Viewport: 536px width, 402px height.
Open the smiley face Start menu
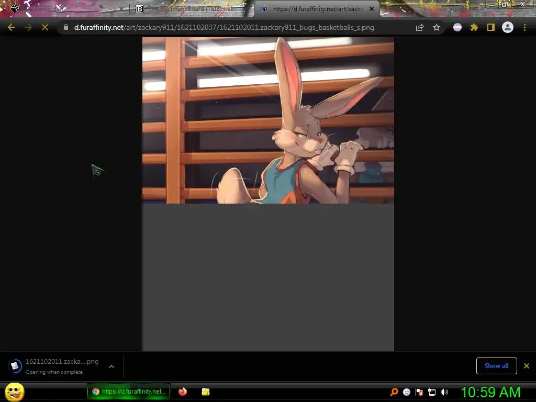point(15,392)
